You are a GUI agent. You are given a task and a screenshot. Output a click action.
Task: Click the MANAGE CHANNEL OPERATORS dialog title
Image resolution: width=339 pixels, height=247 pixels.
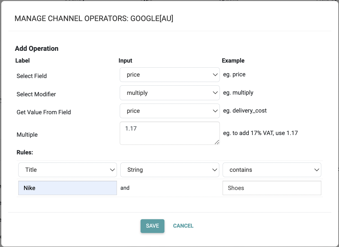[94, 19]
